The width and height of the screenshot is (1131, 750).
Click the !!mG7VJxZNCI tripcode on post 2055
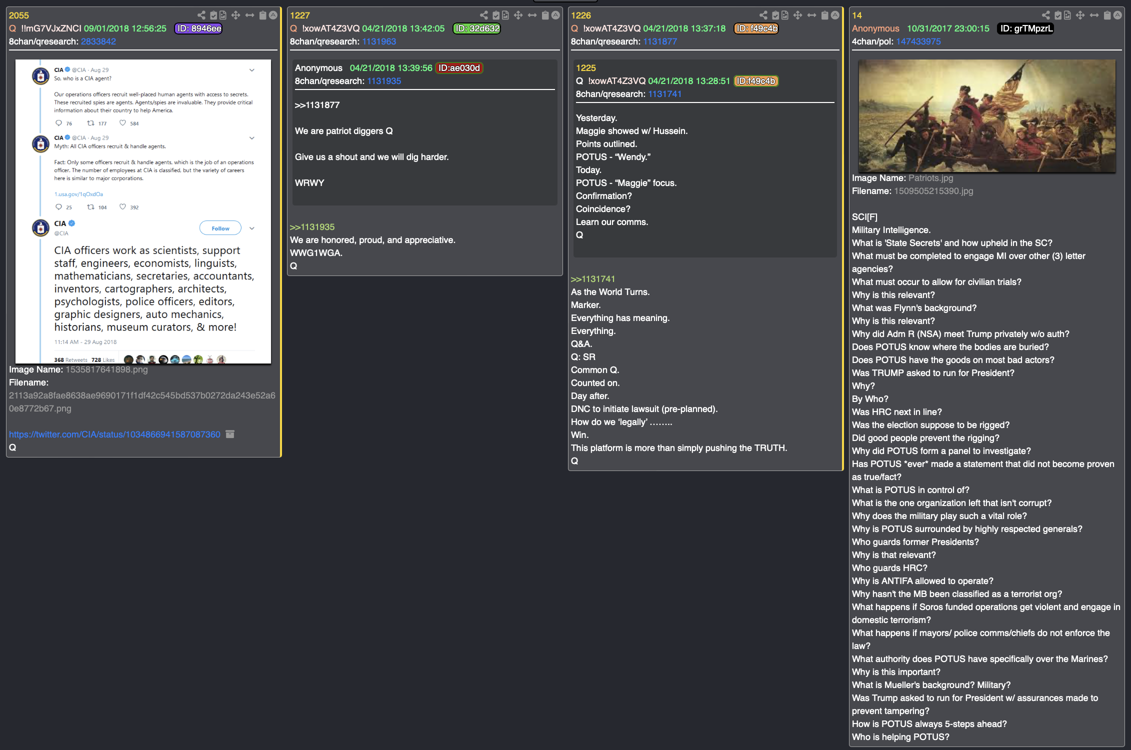coord(51,28)
